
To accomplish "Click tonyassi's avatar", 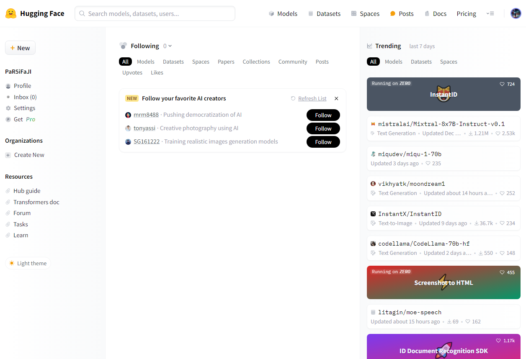I will [128, 128].
